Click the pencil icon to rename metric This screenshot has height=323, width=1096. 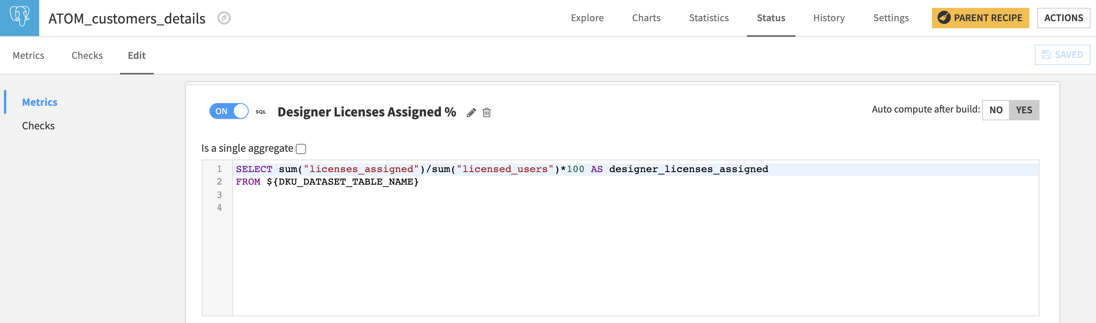click(x=471, y=113)
